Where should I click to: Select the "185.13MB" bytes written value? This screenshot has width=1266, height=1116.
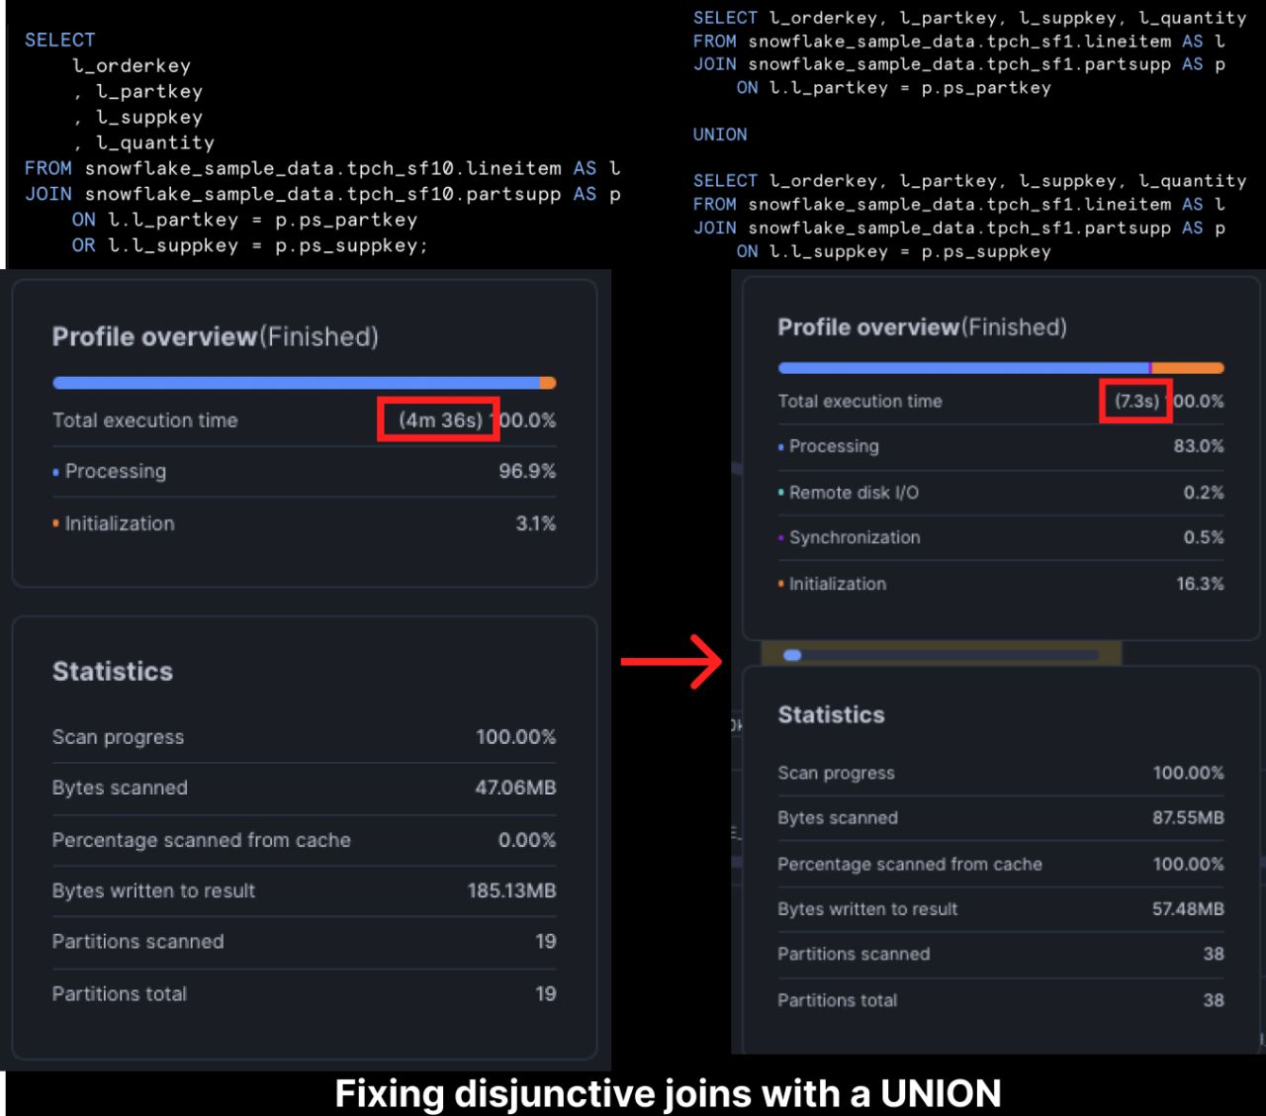511,890
